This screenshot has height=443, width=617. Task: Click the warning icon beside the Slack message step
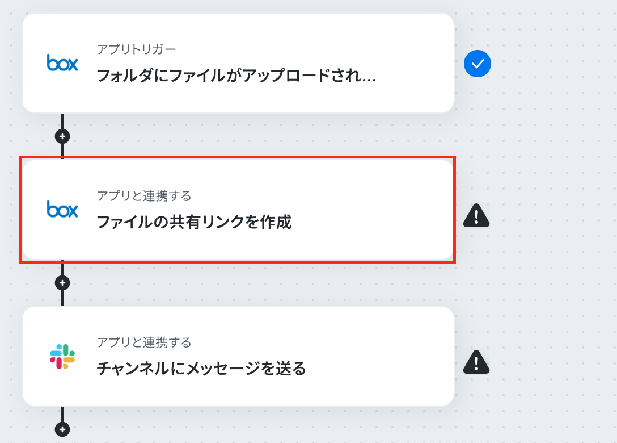click(x=476, y=362)
